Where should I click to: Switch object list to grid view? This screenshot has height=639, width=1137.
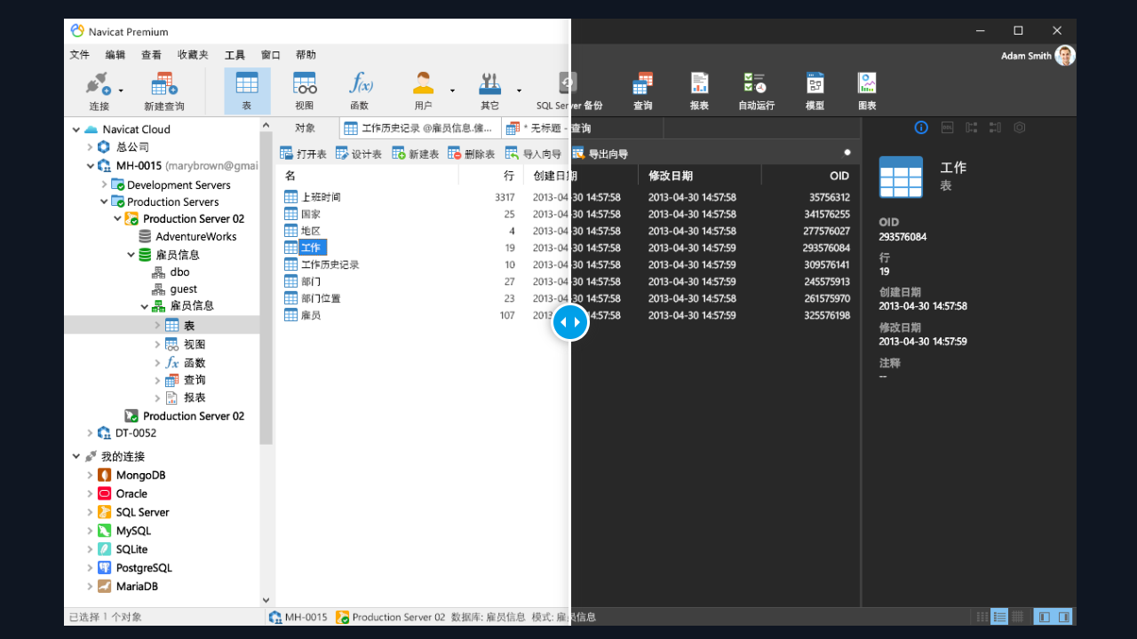[x=1018, y=616]
